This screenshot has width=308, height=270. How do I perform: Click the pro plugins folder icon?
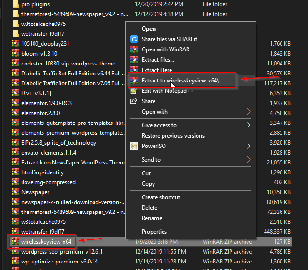point(16,4)
